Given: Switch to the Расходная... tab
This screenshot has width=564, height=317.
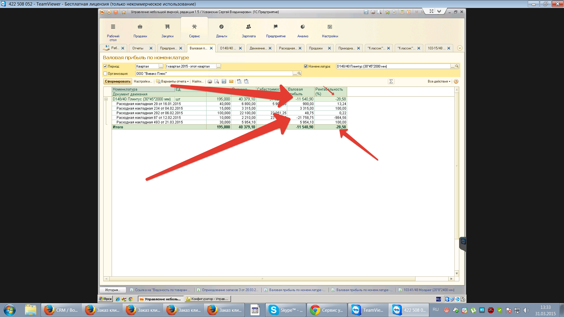Looking at the screenshot, I should (288, 48).
